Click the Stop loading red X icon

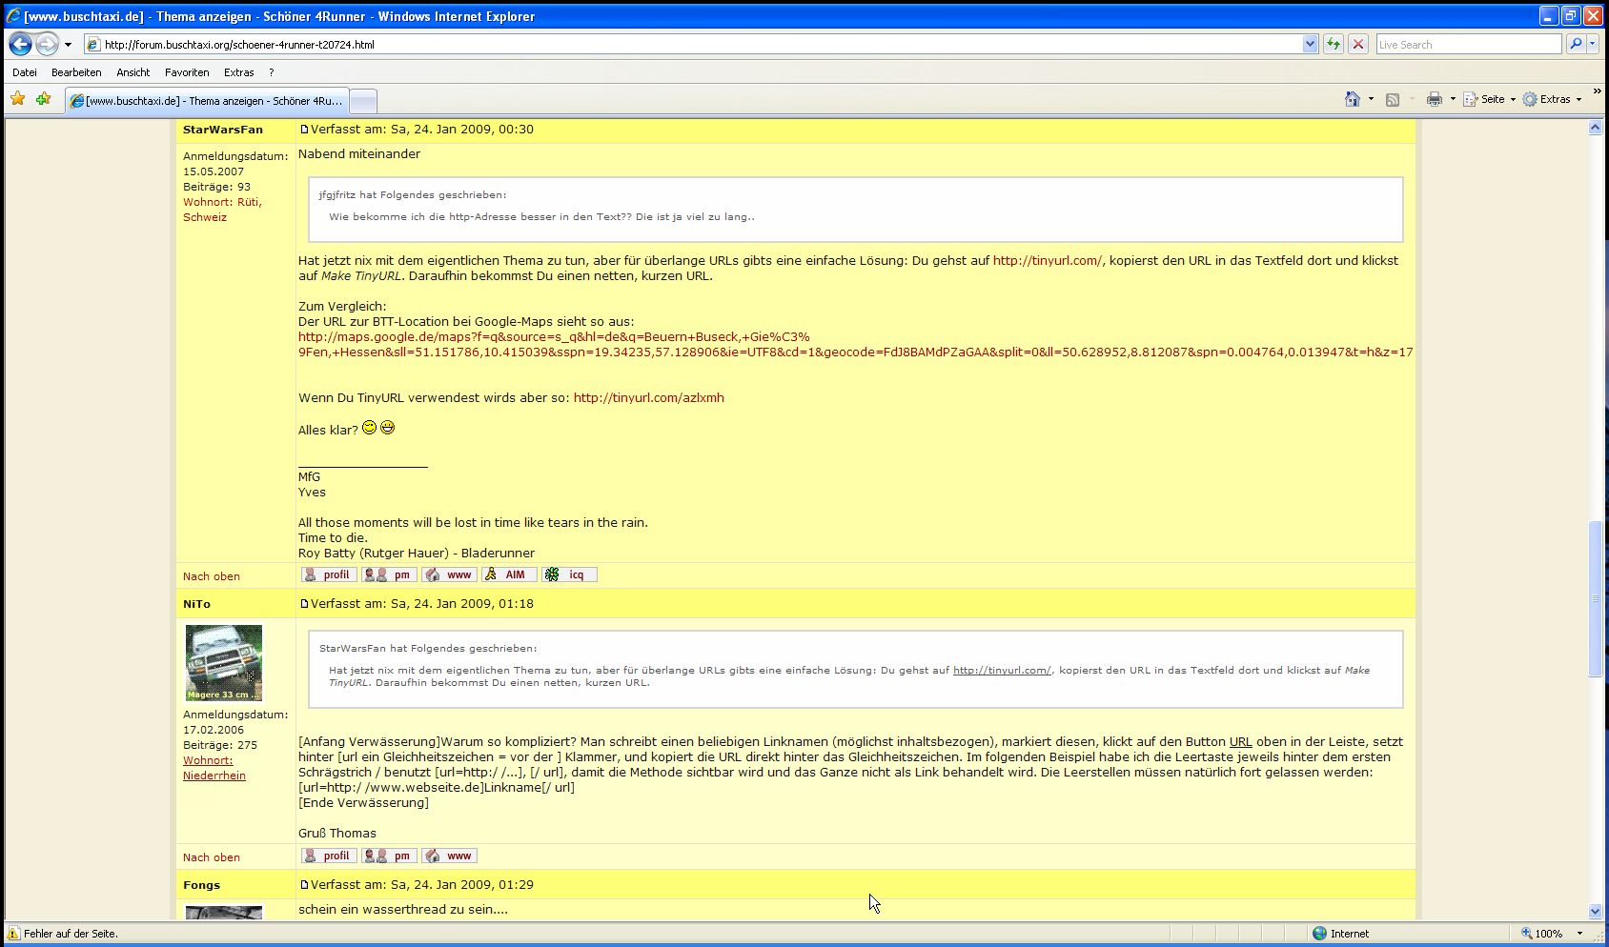[1358, 44]
